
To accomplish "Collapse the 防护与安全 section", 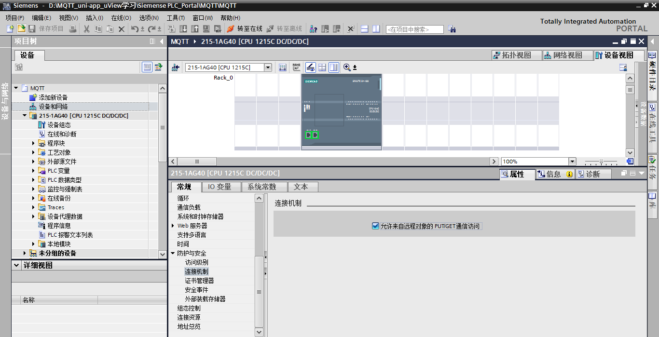I will (x=173, y=253).
